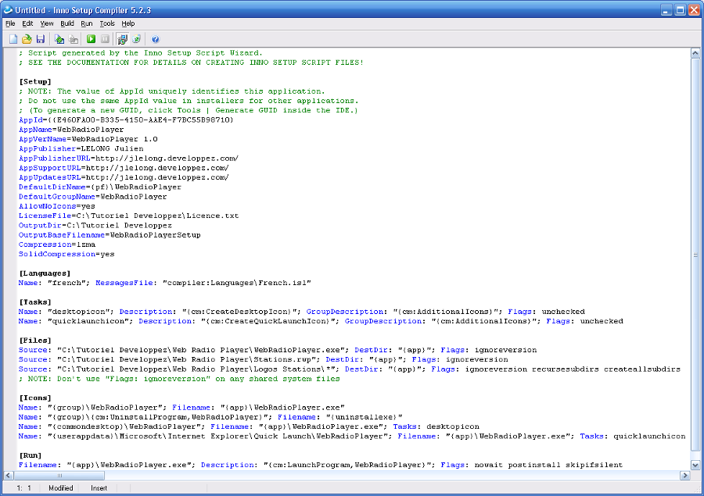Click the New script toolbar icon
The image size is (704, 496).
click(13, 39)
